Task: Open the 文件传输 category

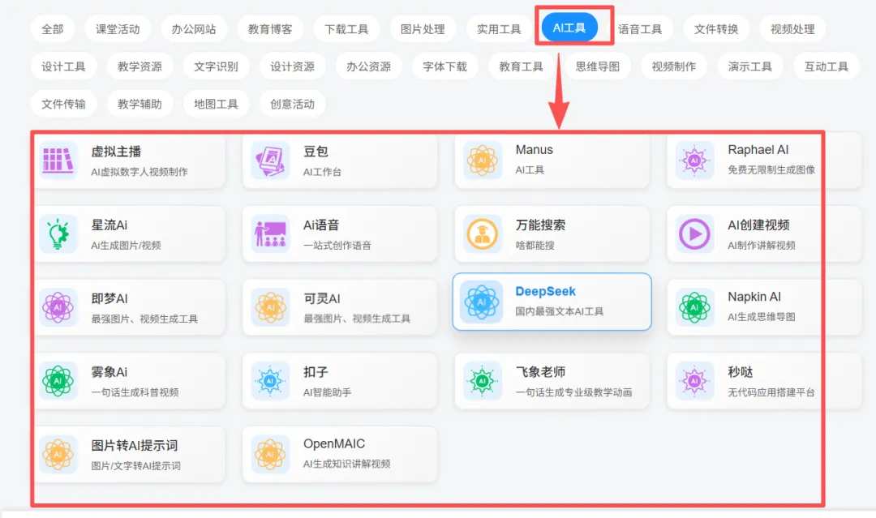Action: (x=64, y=104)
